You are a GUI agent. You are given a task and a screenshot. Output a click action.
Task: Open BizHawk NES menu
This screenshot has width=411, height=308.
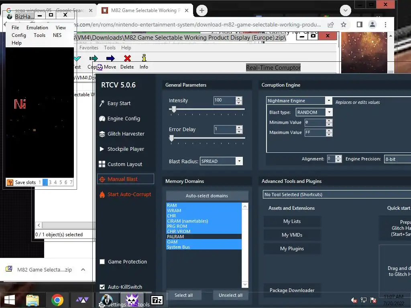(57, 35)
